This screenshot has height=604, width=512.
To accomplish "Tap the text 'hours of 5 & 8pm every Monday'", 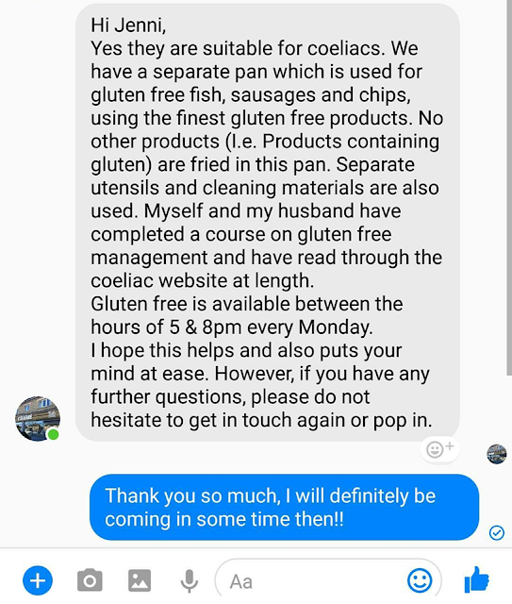I will 231,327.
